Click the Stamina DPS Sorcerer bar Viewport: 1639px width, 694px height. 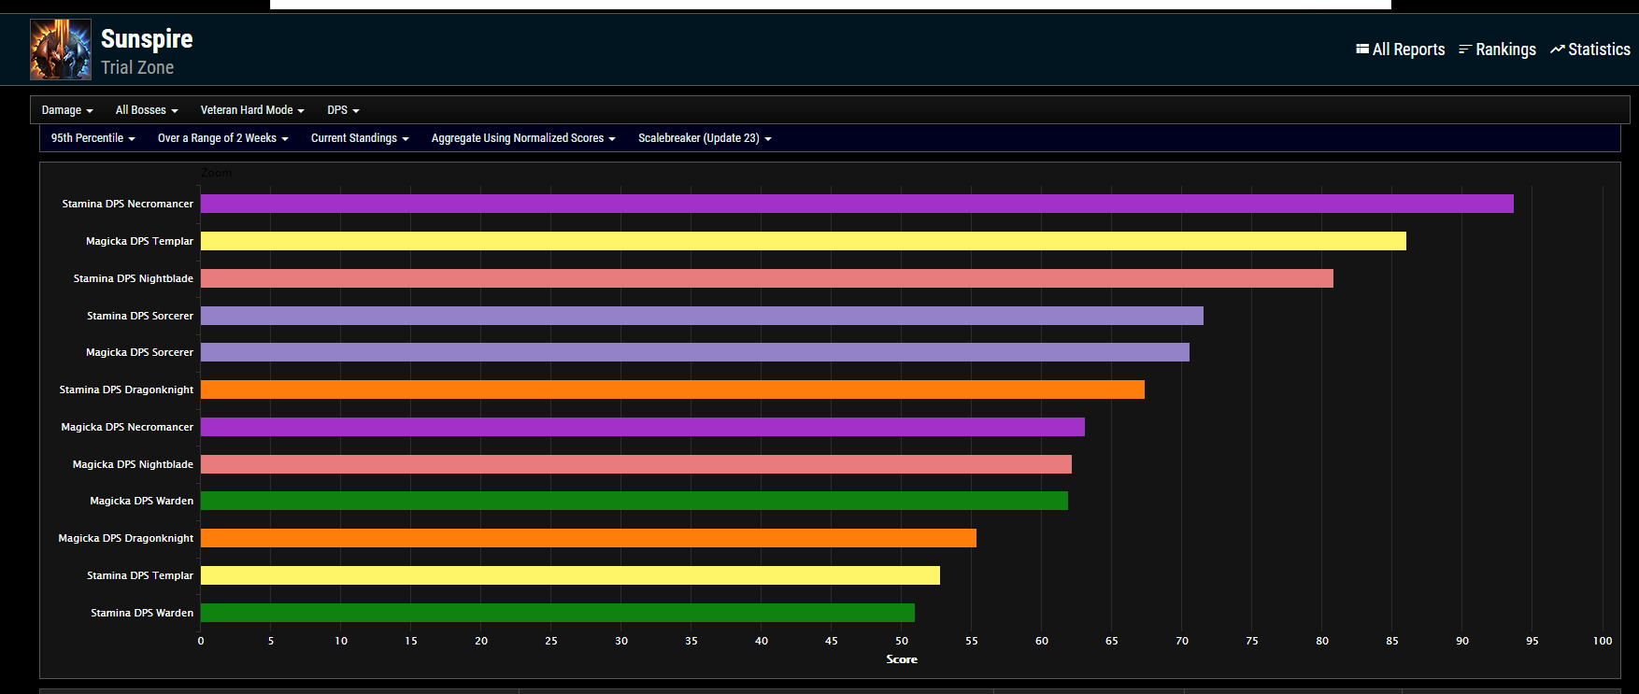click(x=702, y=316)
